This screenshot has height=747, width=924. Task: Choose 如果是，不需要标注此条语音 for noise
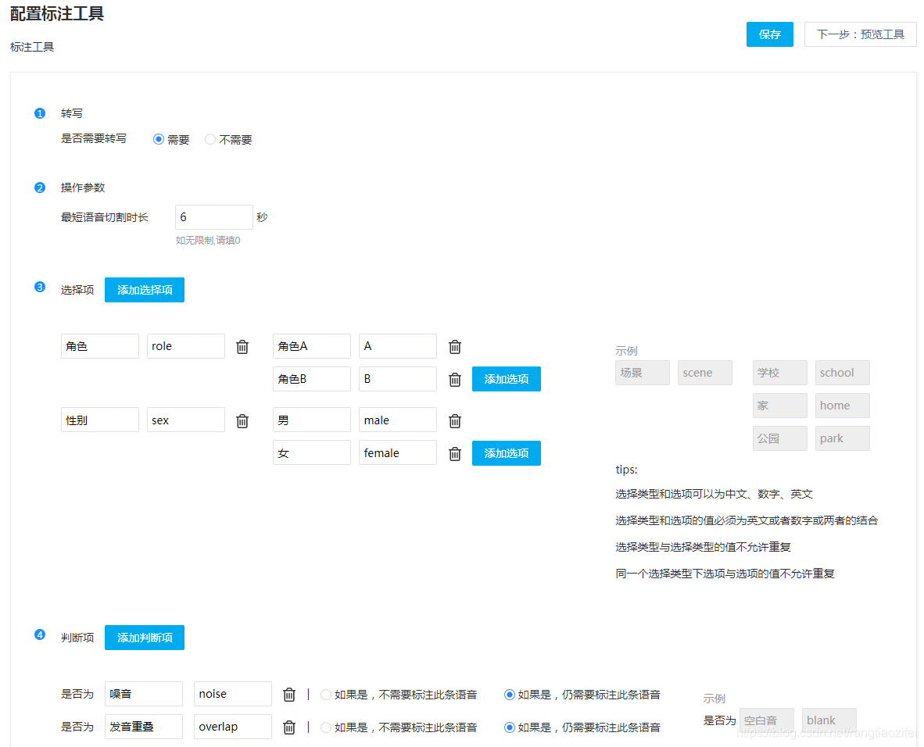click(326, 695)
